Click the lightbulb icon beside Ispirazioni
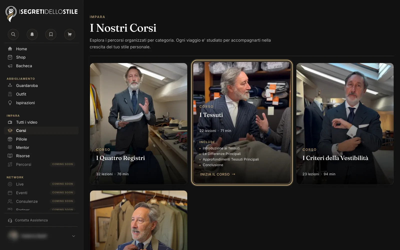The width and height of the screenshot is (400, 250). click(10, 103)
